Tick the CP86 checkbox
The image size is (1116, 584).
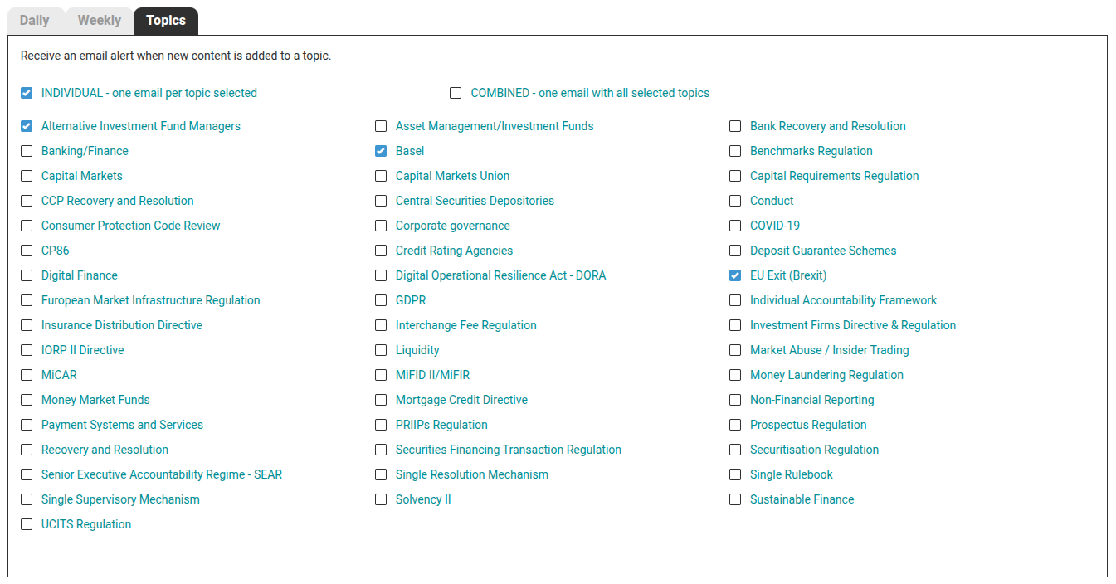(x=27, y=251)
